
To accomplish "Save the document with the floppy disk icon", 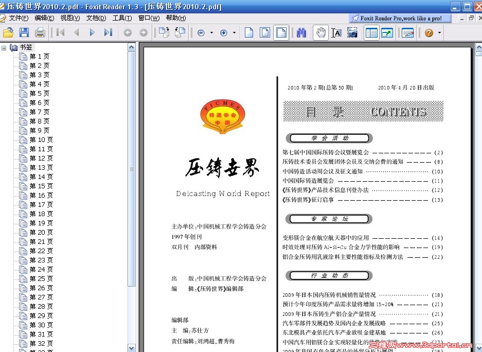I will [x=24, y=32].
